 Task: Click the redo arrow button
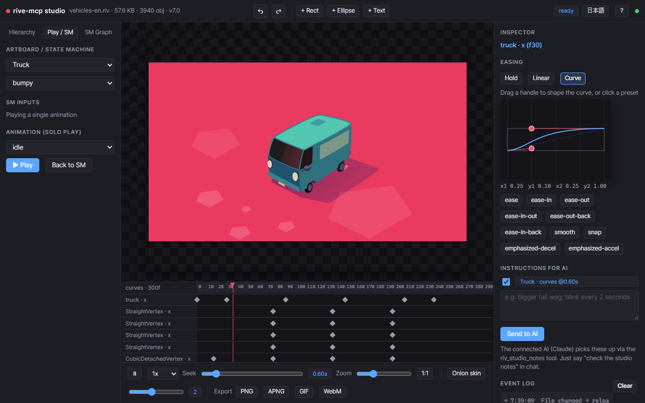coord(279,11)
